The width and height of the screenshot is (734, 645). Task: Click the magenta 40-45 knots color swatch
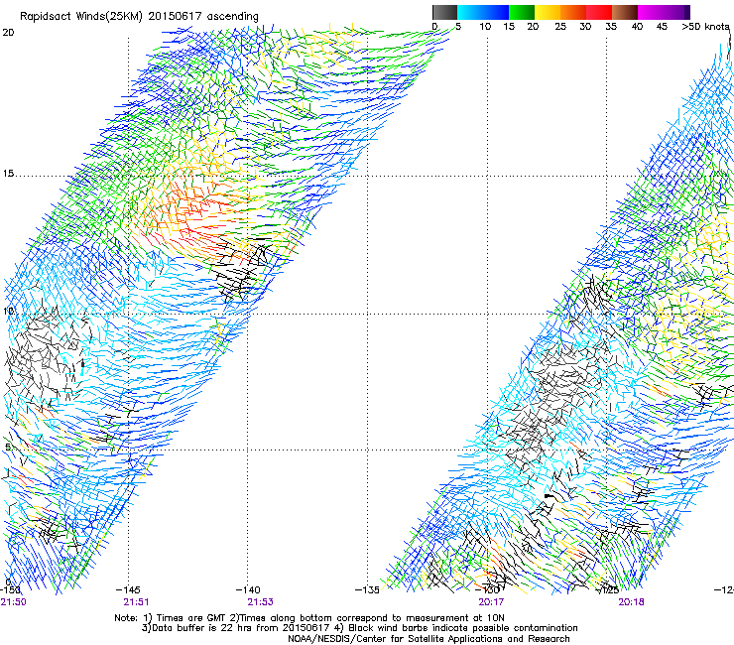tap(651, 12)
